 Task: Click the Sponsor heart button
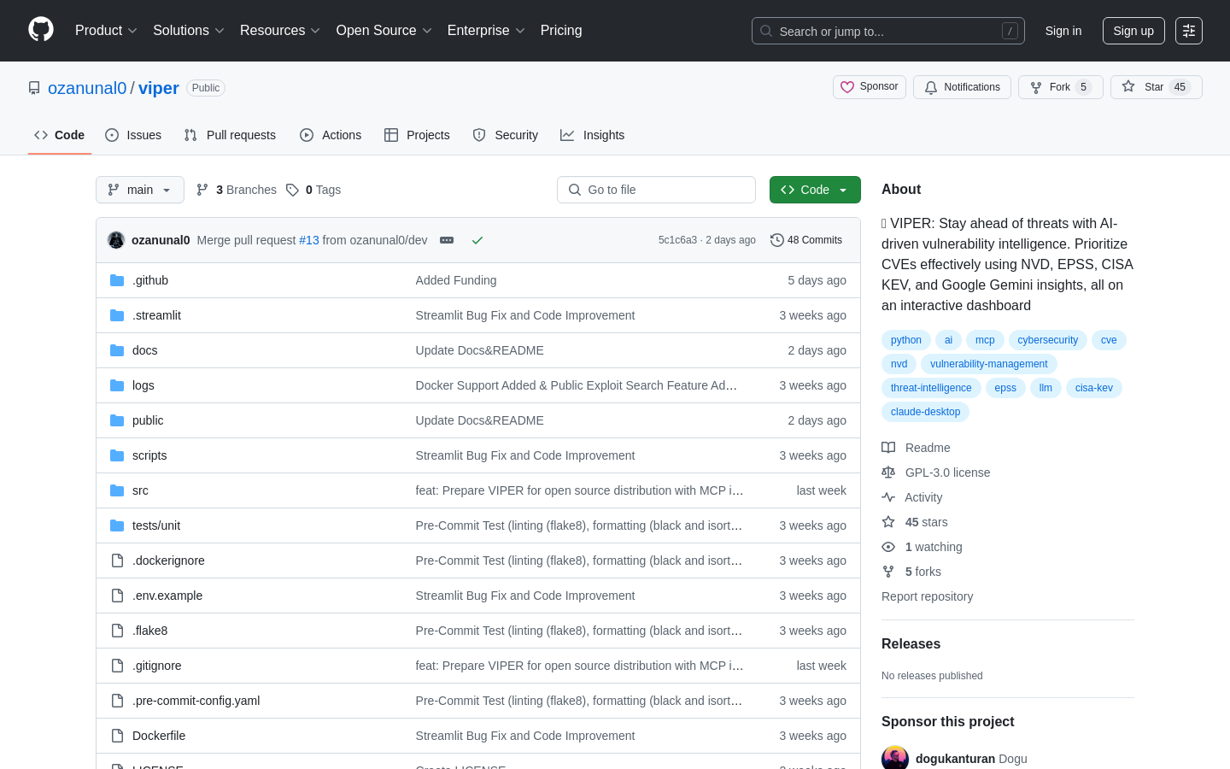[x=870, y=87]
